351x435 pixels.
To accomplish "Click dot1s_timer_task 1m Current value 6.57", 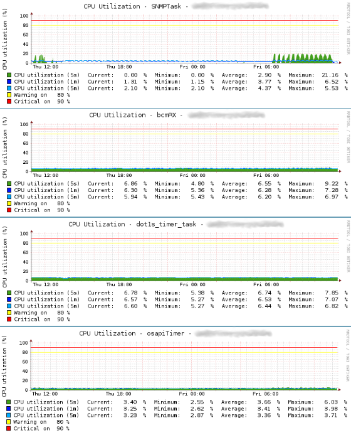I will (x=130, y=299).
